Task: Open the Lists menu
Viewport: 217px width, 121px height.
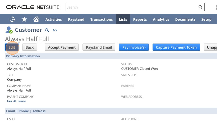Action: pos(123,19)
